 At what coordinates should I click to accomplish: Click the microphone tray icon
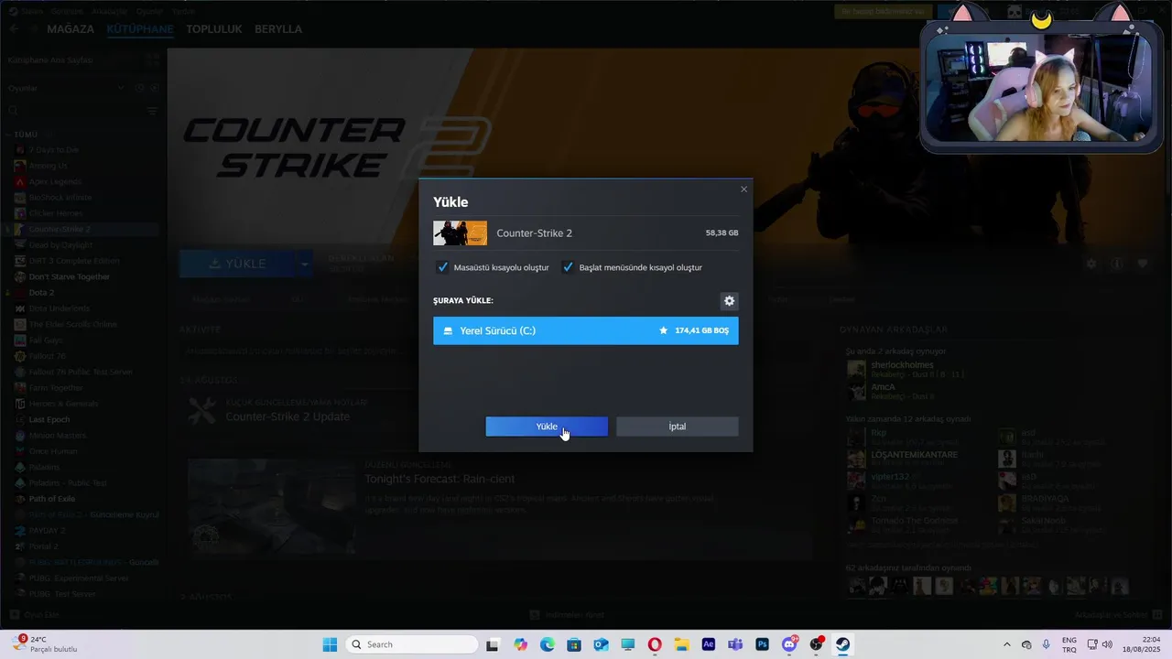(x=1047, y=644)
